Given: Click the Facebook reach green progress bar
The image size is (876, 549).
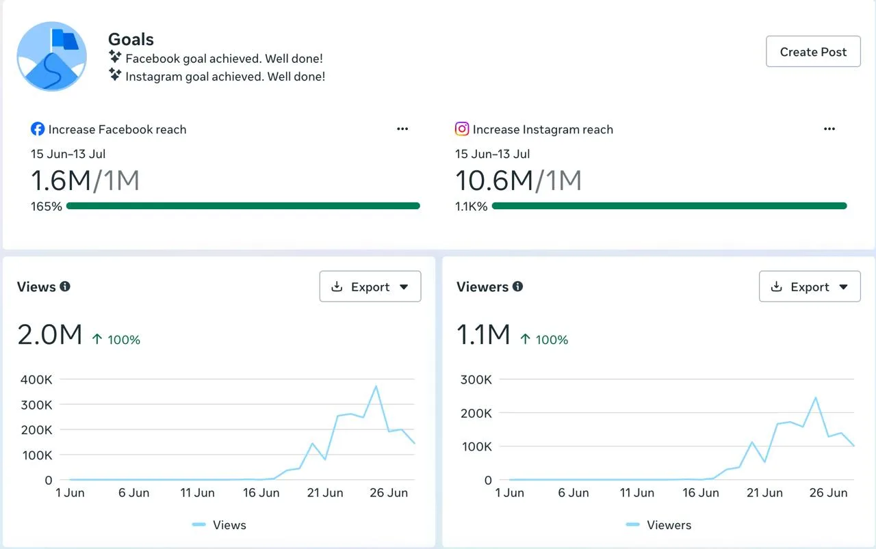Looking at the screenshot, I should point(243,206).
